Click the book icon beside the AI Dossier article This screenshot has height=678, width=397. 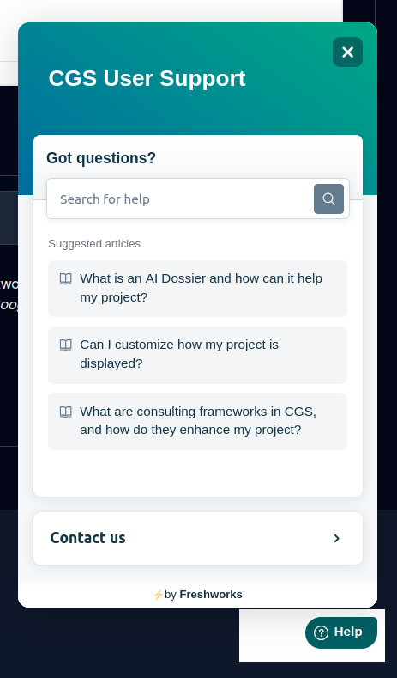click(x=65, y=279)
